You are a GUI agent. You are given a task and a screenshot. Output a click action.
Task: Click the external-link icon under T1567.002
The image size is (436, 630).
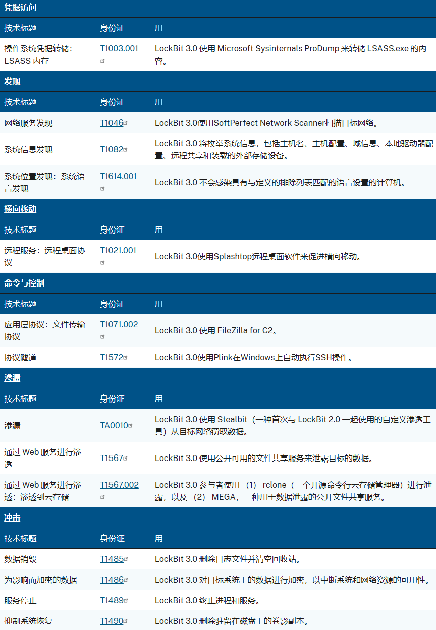tap(102, 497)
